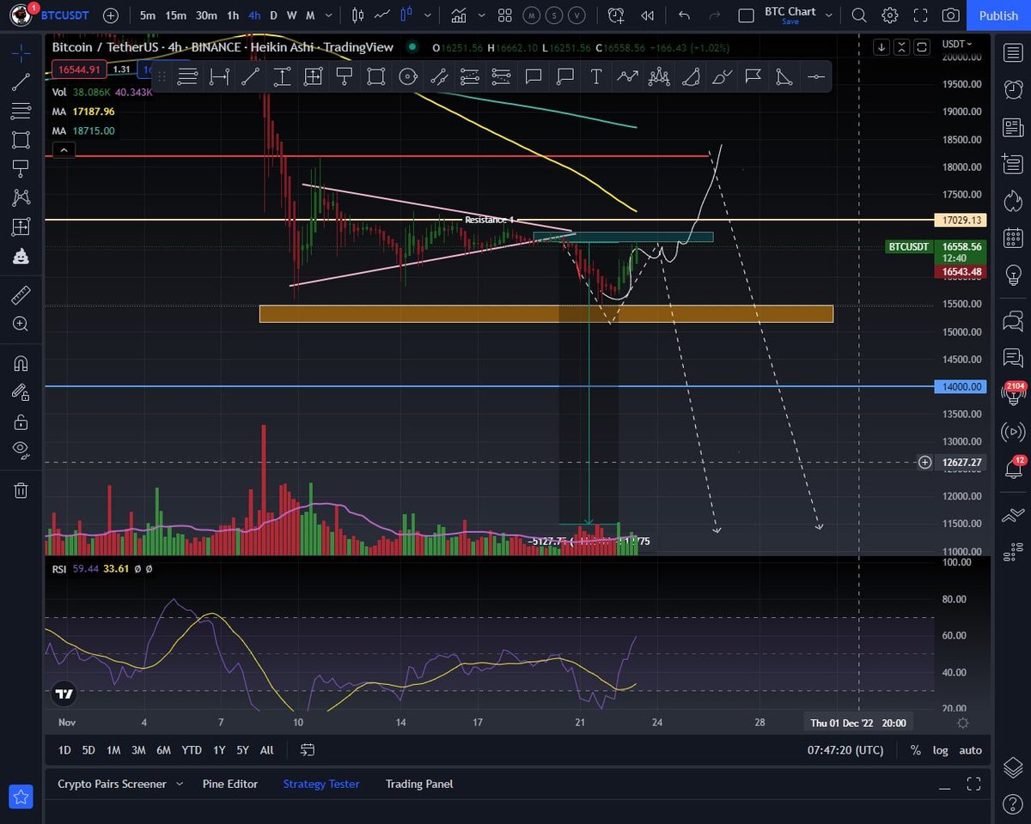Undo the last action
The height and width of the screenshot is (824, 1031).
[684, 15]
